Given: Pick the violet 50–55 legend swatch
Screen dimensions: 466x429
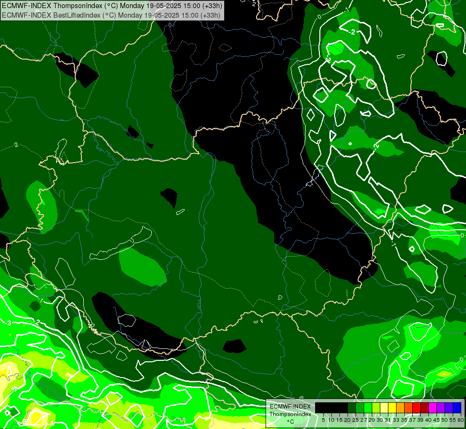Looking at the screenshot, I should coord(449,408).
